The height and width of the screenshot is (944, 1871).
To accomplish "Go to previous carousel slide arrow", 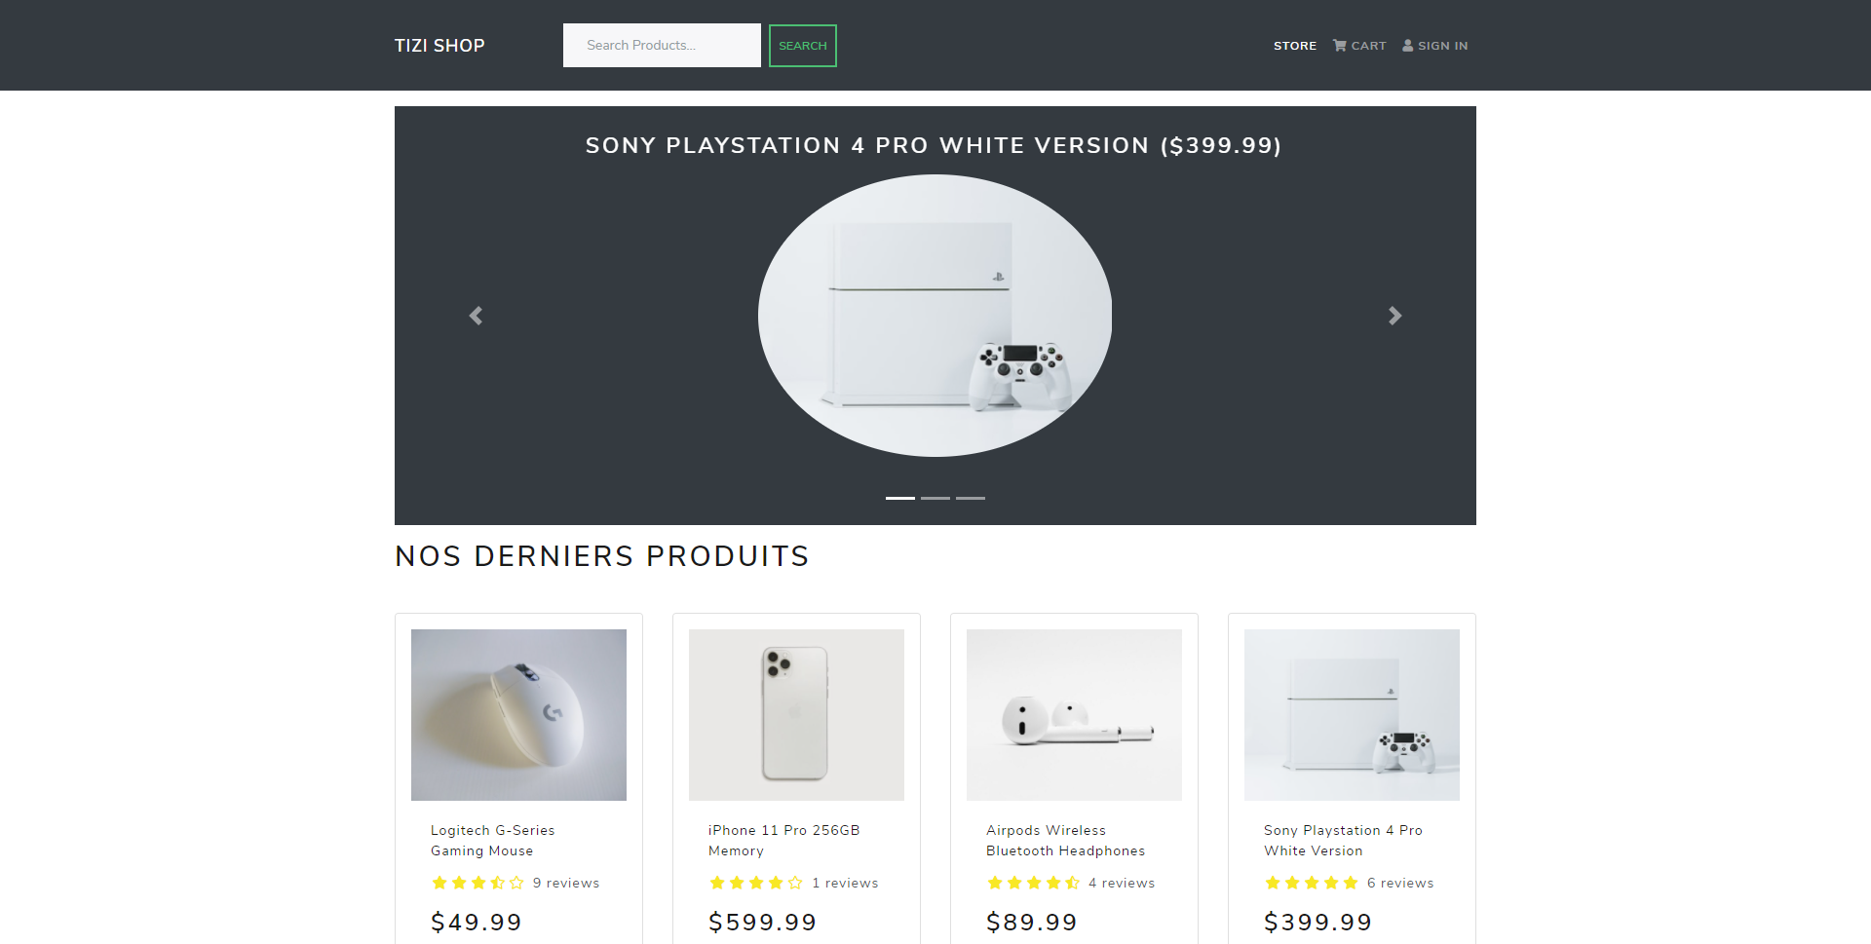I will 476,316.
